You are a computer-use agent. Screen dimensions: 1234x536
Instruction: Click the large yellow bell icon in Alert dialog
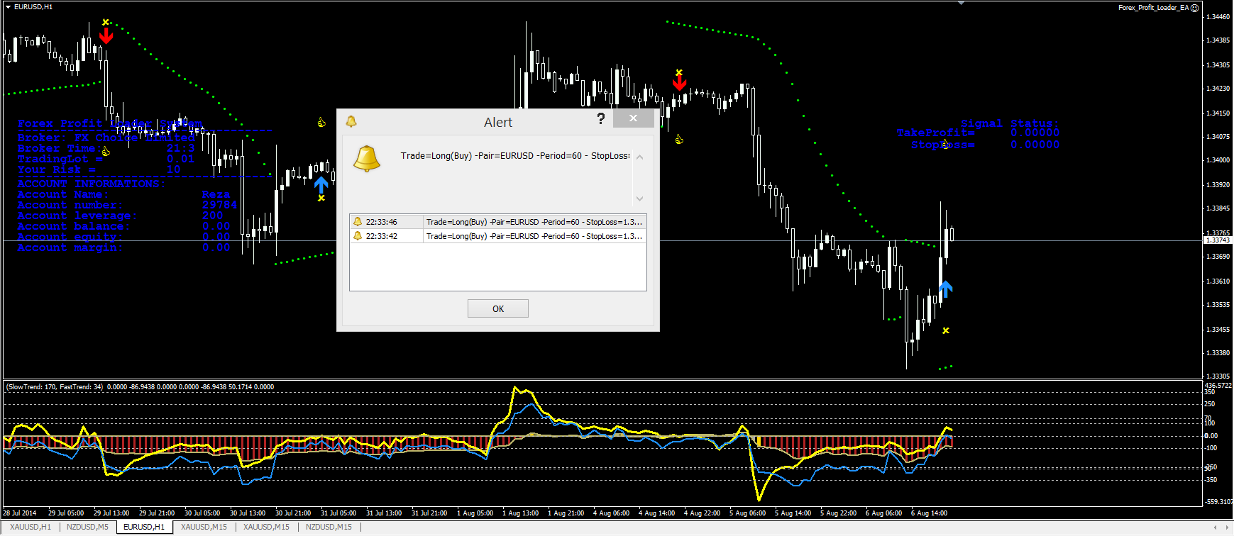367,159
